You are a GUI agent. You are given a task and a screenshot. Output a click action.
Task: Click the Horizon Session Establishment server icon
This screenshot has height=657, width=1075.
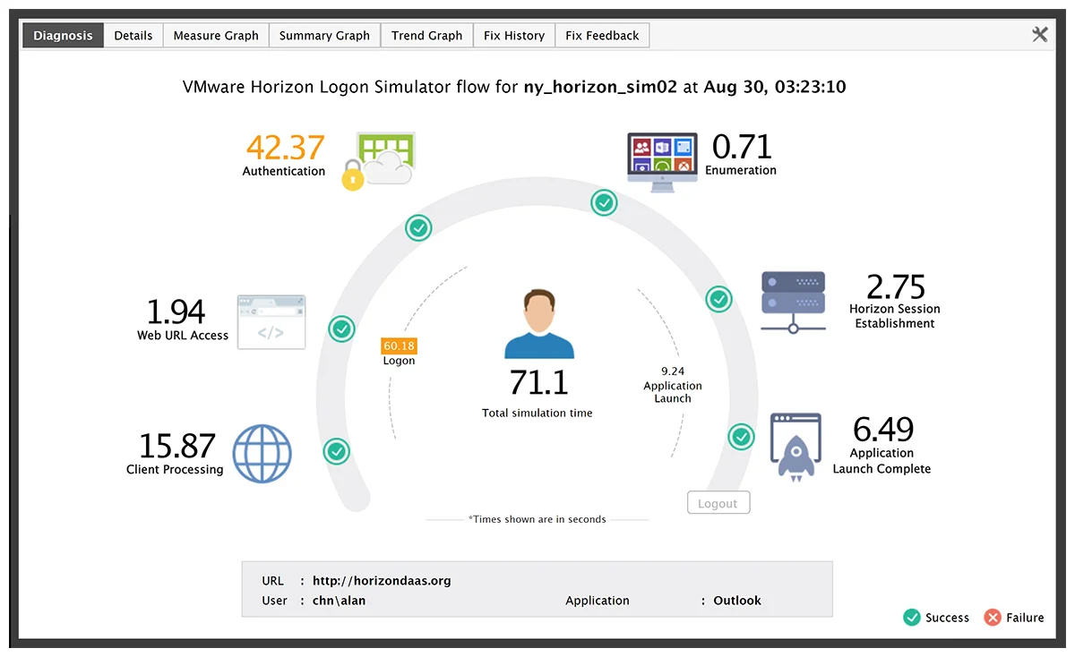[793, 302]
